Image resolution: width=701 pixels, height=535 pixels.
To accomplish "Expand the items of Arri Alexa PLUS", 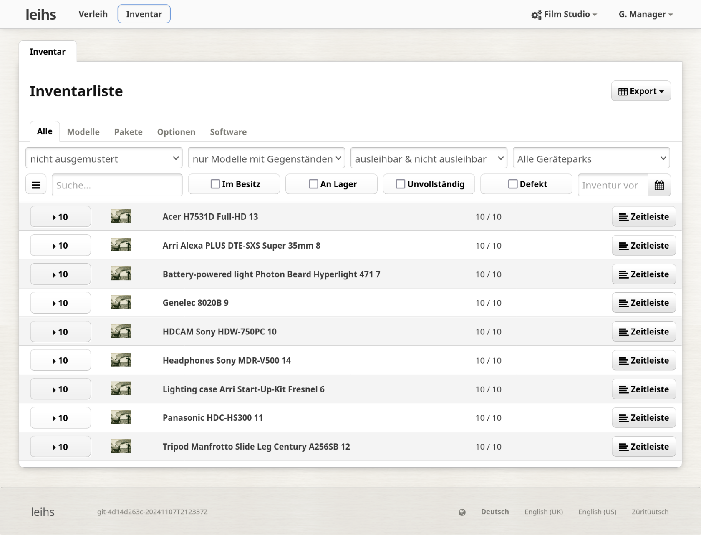I will point(61,246).
